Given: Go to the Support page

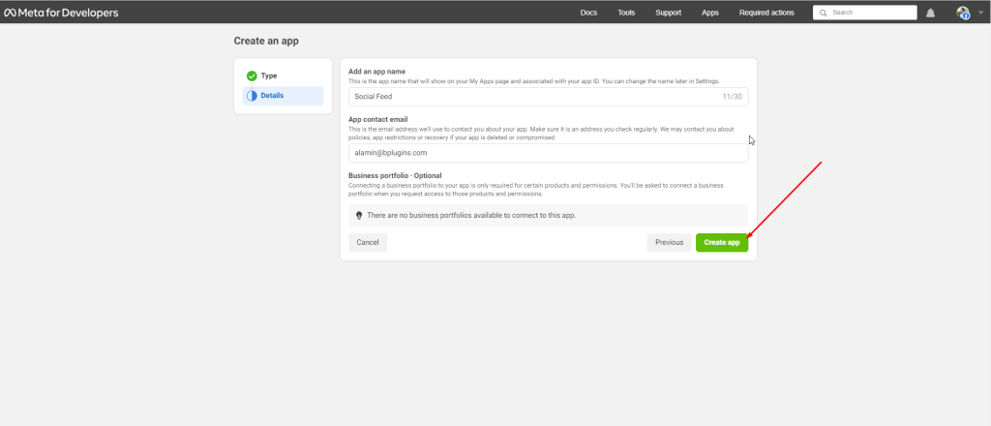Looking at the screenshot, I should click(668, 13).
